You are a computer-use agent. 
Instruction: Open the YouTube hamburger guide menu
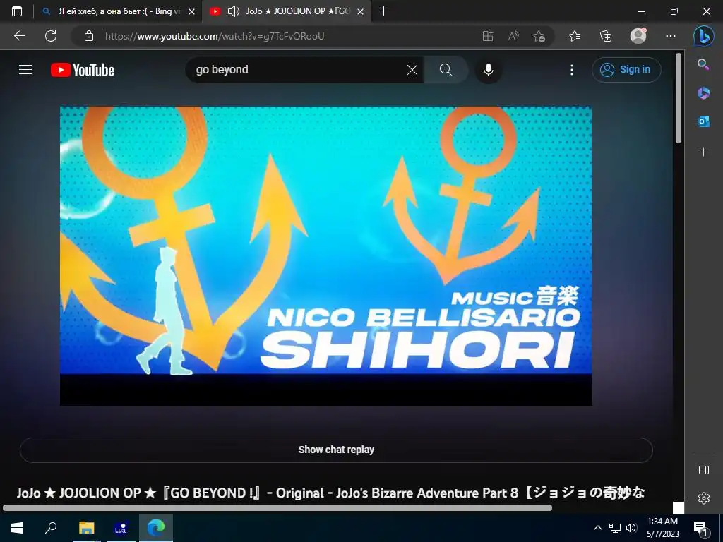pyautogui.click(x=25, y=70)
